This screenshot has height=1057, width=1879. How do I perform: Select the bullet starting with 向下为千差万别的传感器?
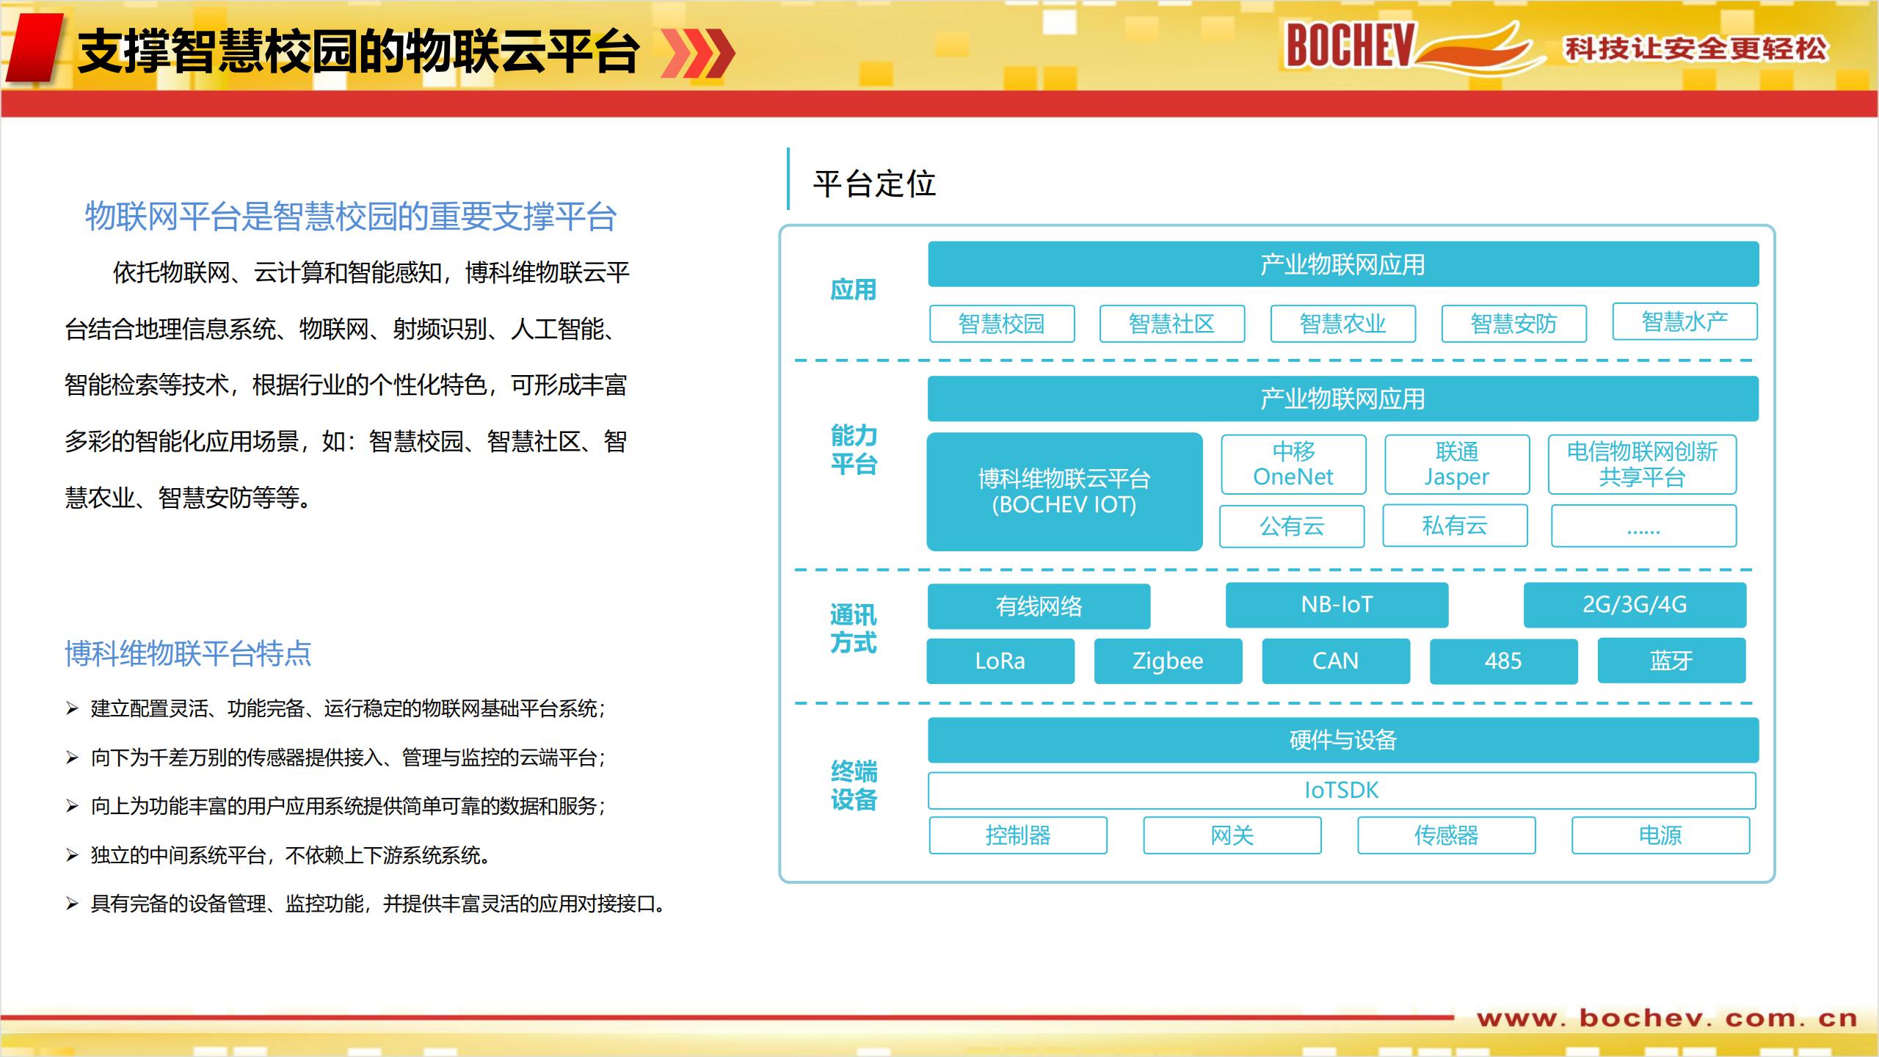tap(335, 758)
